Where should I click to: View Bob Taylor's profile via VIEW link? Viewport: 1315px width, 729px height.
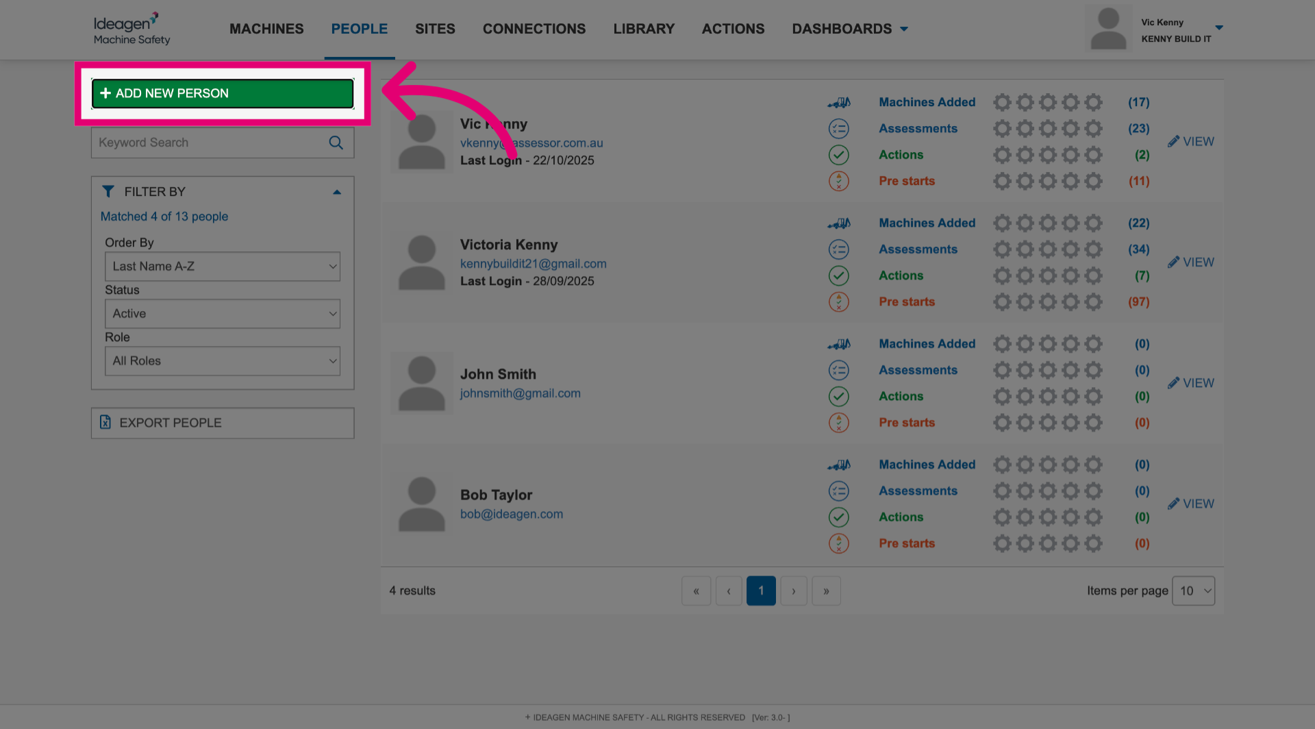click(1191, 504)
